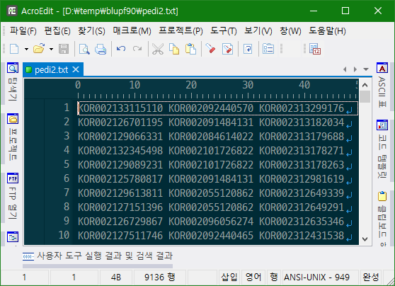The width and height of the screenshot is (395, 286).
Task: Open the 편집(E) menu
Action: pyautogui.click(x=57, y=31)
